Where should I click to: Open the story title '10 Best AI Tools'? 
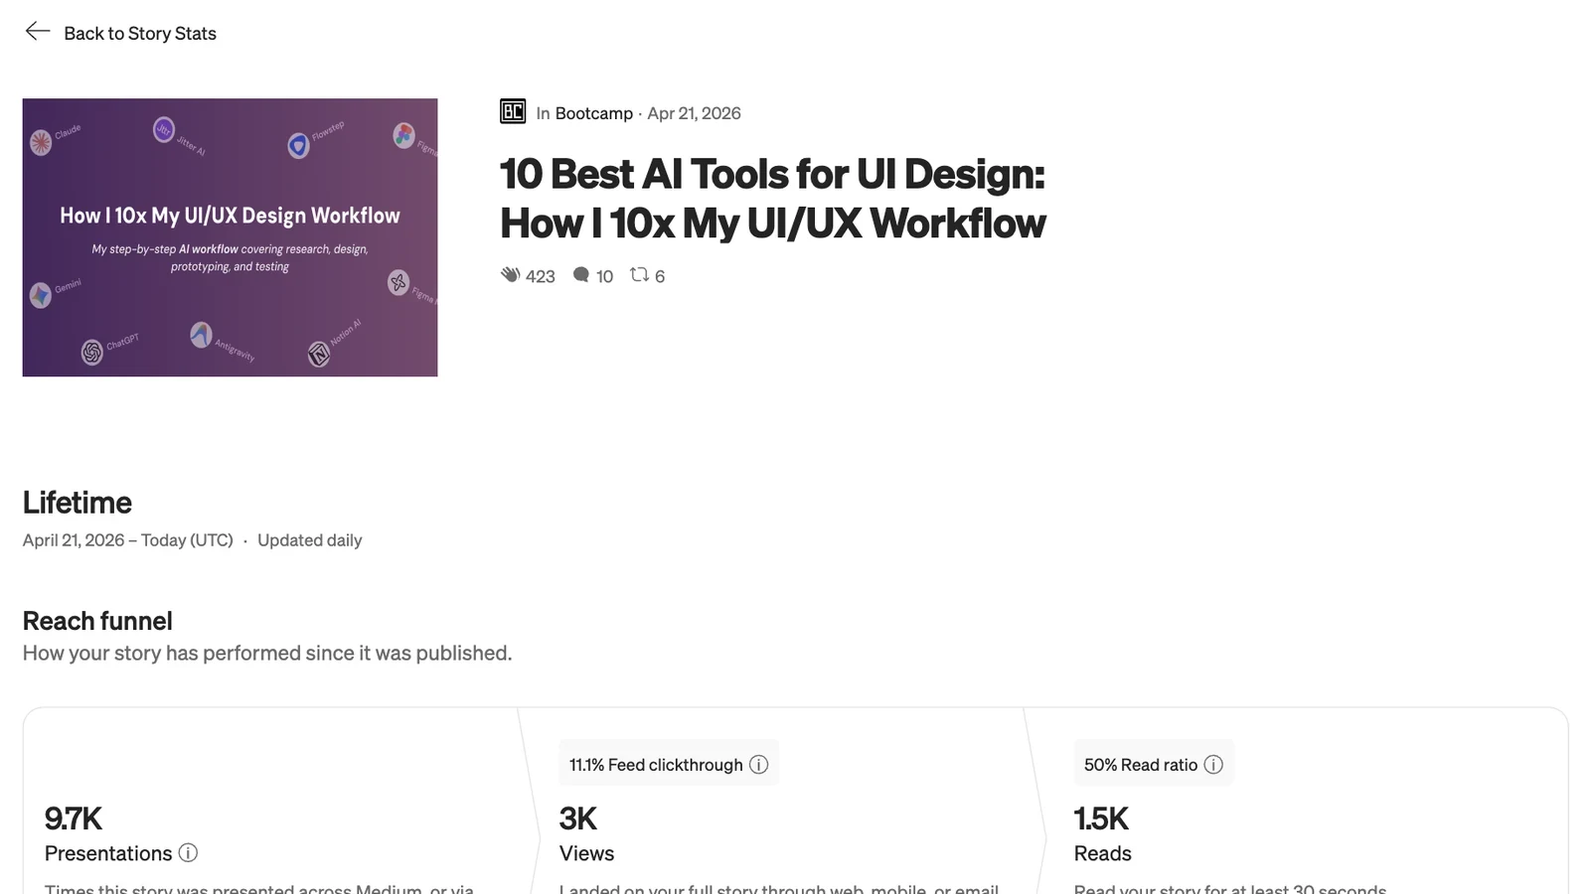click(x=772, y=199)
